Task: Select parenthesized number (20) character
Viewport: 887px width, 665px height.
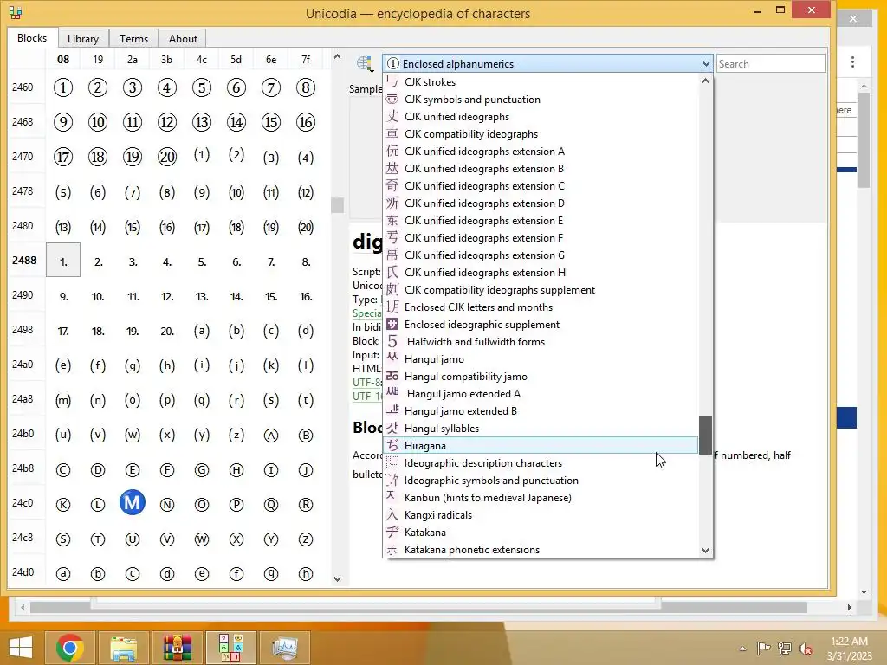Action: pyautogui.click(x=306, y=228)
